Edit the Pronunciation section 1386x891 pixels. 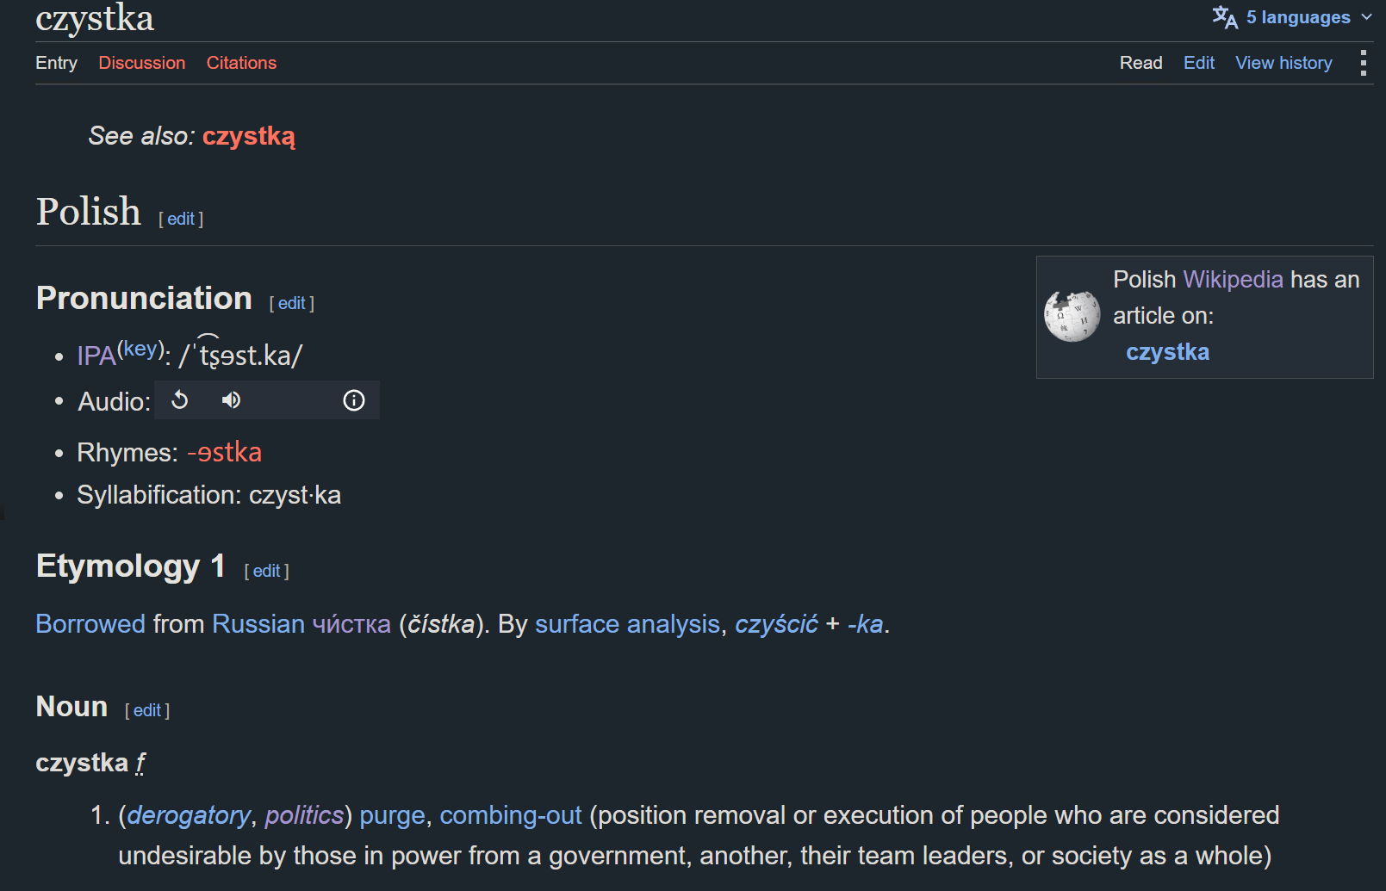291,303
